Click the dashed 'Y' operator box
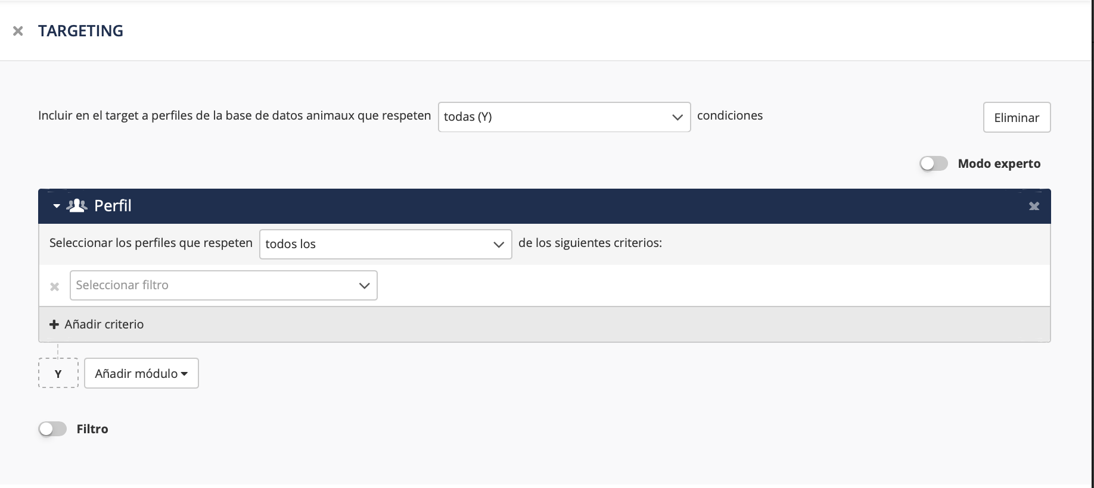Image resolution: width=1094 pixels, height=488 pixels. pos(58,374)
